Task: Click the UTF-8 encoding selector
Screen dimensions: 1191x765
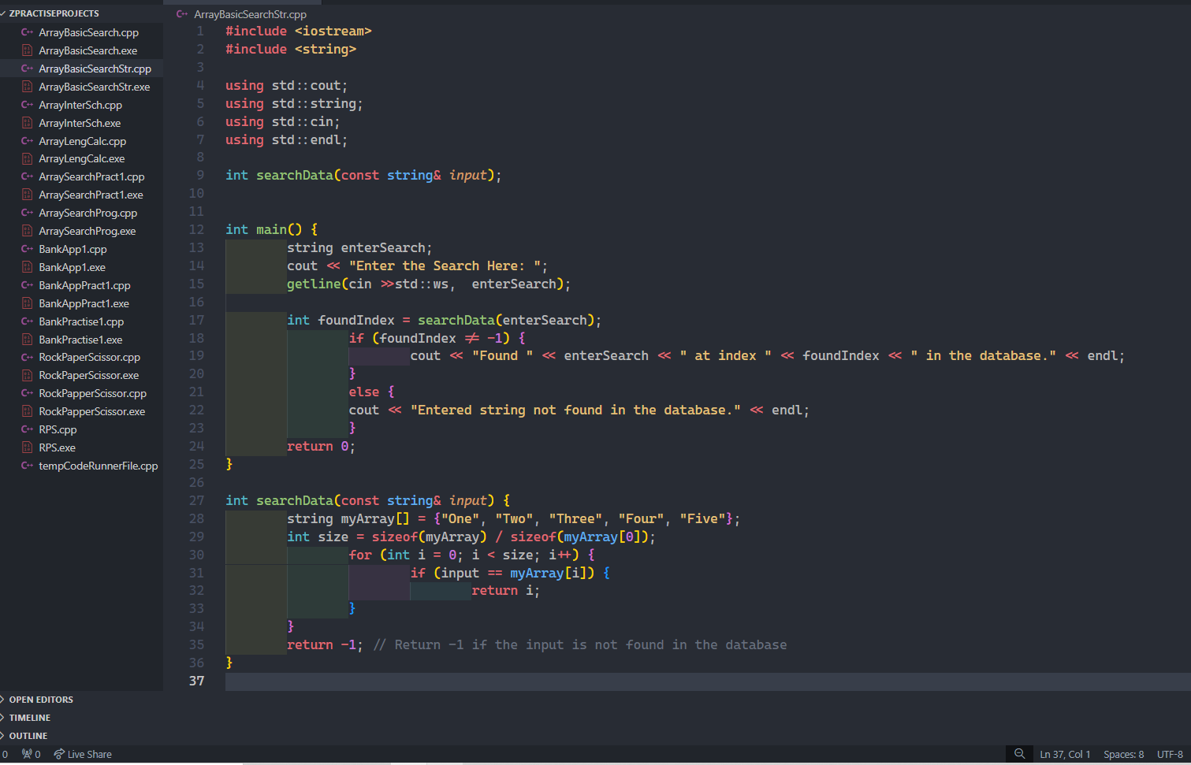Action: [1170, 754]
